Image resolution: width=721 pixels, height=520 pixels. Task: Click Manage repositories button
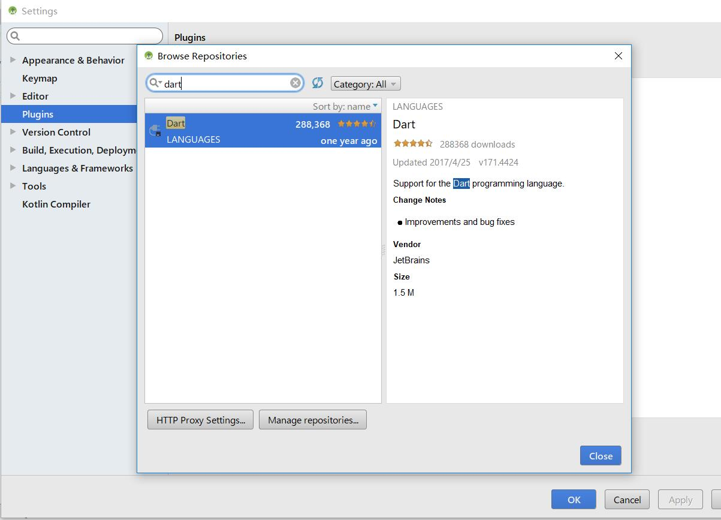point(313,420)
